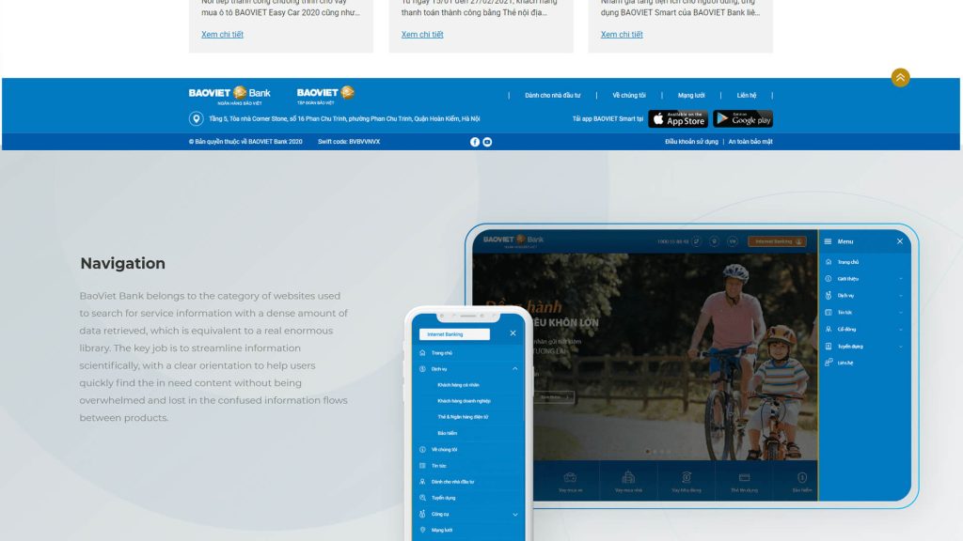963x541 pixels.
Task: Click the Swift code: BVBVVNVX text
Action: [x=349, y=142]
